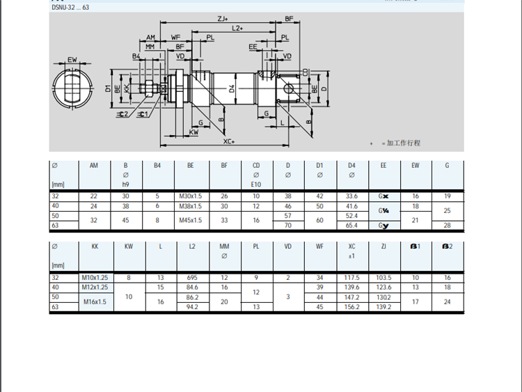Click the D4 value "33.6"
Viewport: 522px width, 392px height.
pos(351,196)
